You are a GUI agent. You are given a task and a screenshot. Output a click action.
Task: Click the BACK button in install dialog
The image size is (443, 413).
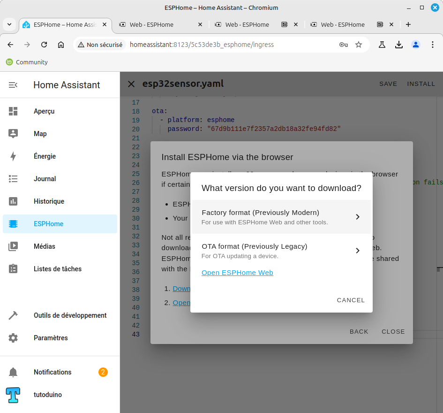359,331
